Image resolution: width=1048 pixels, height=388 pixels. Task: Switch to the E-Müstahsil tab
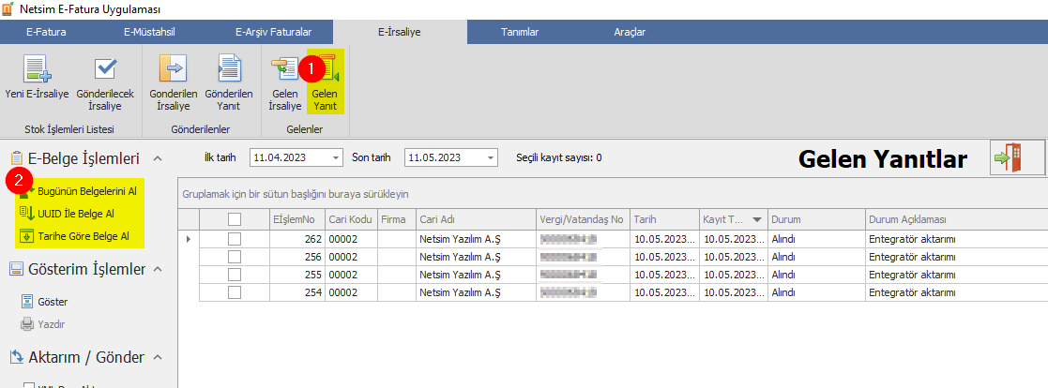click(150, 31)
